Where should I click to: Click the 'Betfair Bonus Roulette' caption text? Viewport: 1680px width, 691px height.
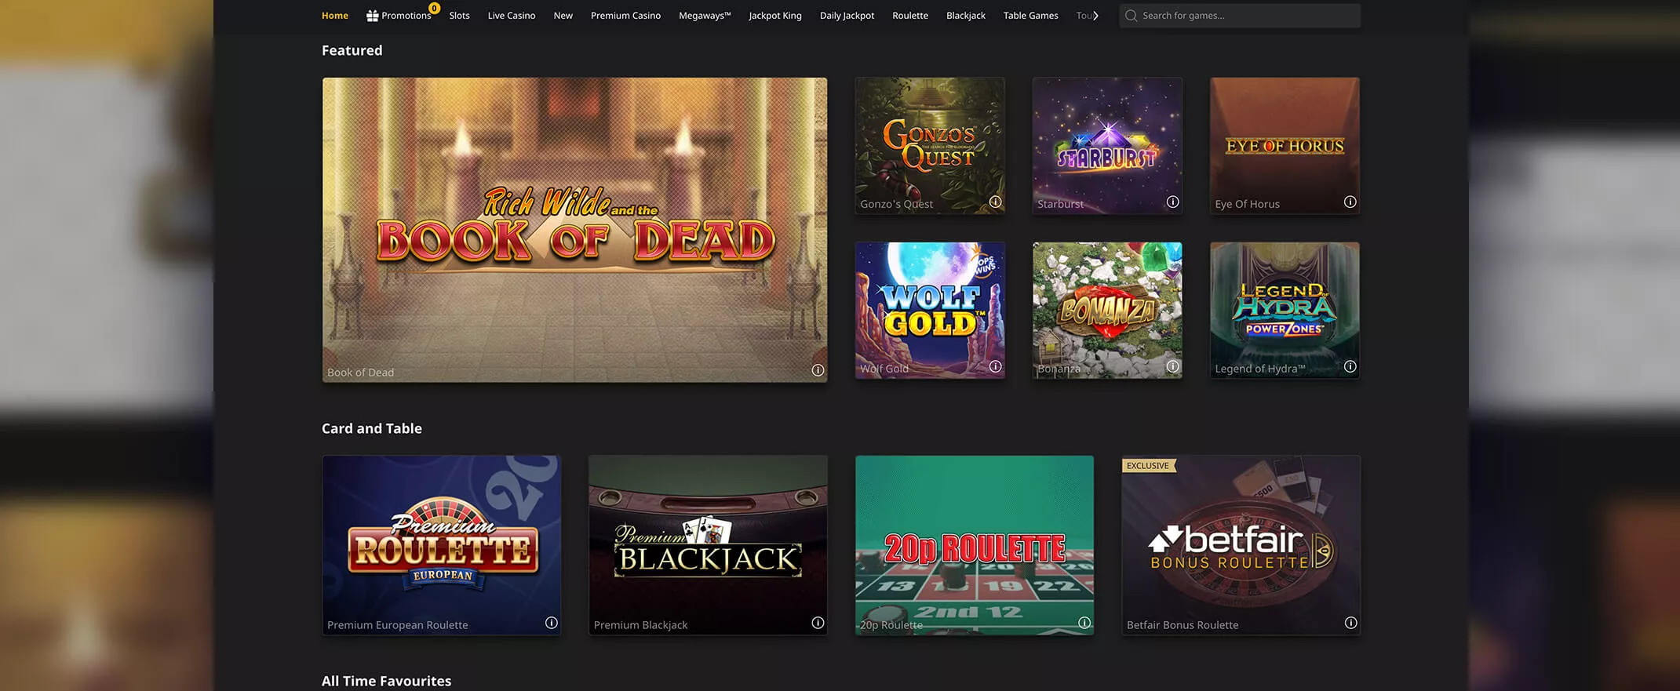pyautogui.click(x=1183, y=625)
